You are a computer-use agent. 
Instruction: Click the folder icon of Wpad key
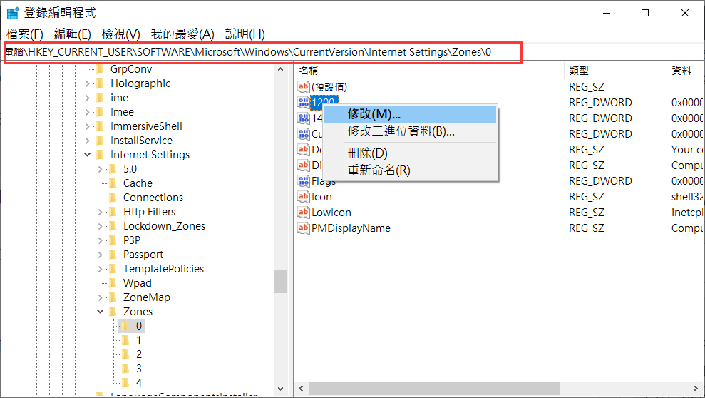coord(113,283)
